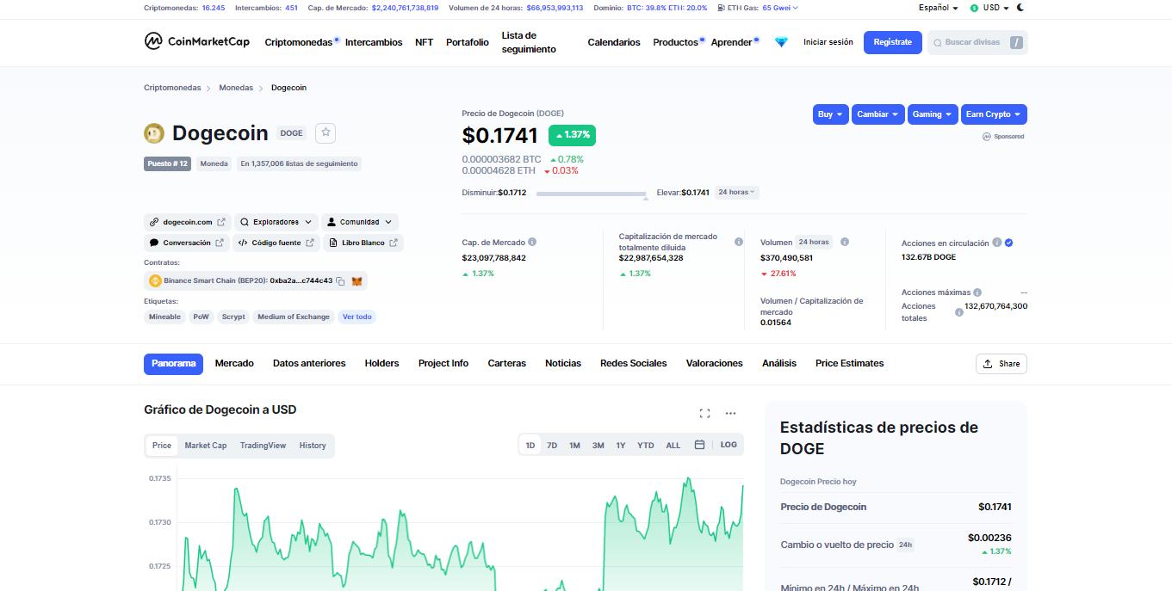This screenshot has width=1172, height=591.
Task: Toggle LOG scale on chart
Action: [x=729, y=445]
